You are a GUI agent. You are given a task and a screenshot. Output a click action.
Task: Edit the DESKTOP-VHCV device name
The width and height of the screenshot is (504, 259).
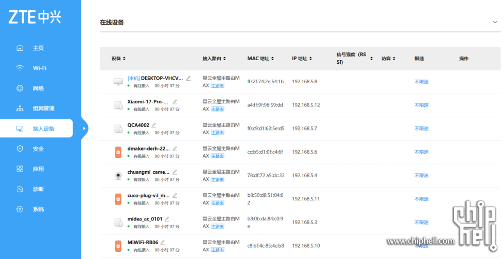coord(188,78)
